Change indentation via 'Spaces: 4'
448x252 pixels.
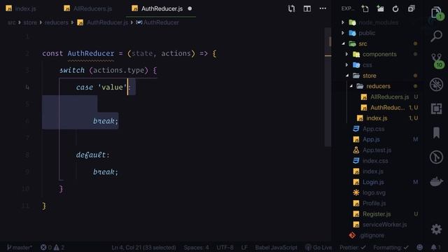196,247
